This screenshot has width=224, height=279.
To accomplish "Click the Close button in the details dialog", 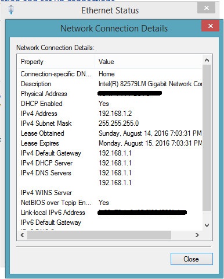I will [192, 259].
